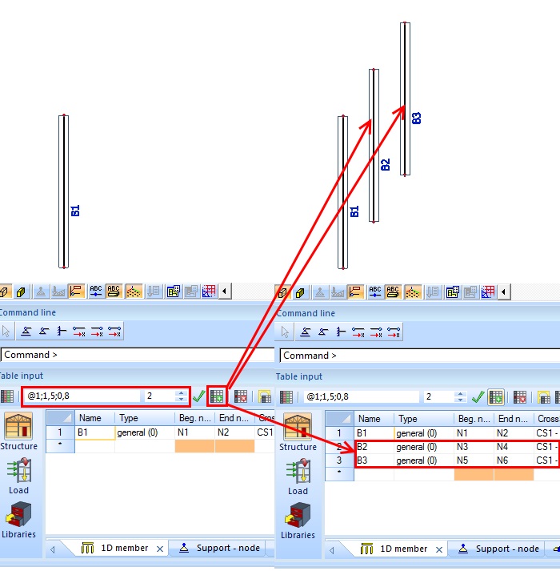560x571 pixels.
Task: Open Libraries in the left panel sidebar
Action: (x=18, y=521)
